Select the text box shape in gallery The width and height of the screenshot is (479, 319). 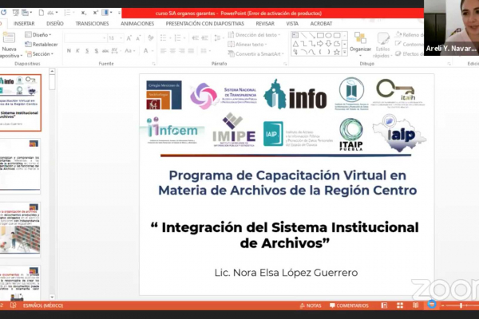click(295, 35)
